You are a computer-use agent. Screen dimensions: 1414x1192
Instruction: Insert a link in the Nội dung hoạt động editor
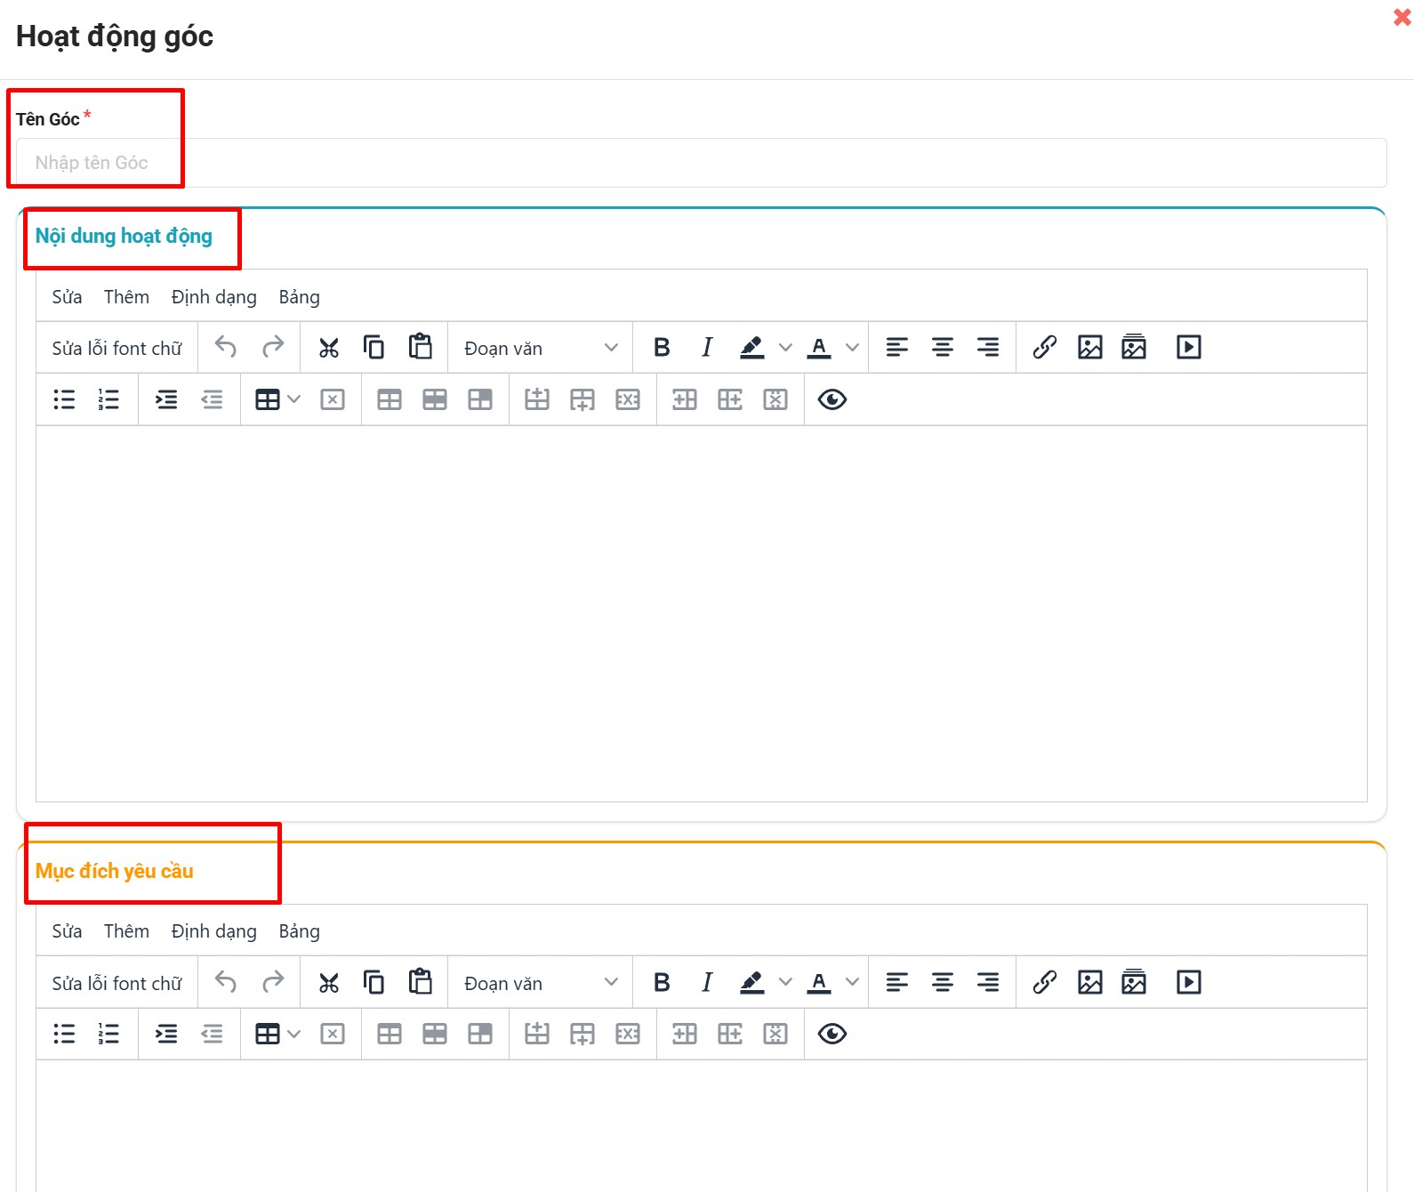(1044, 348)
